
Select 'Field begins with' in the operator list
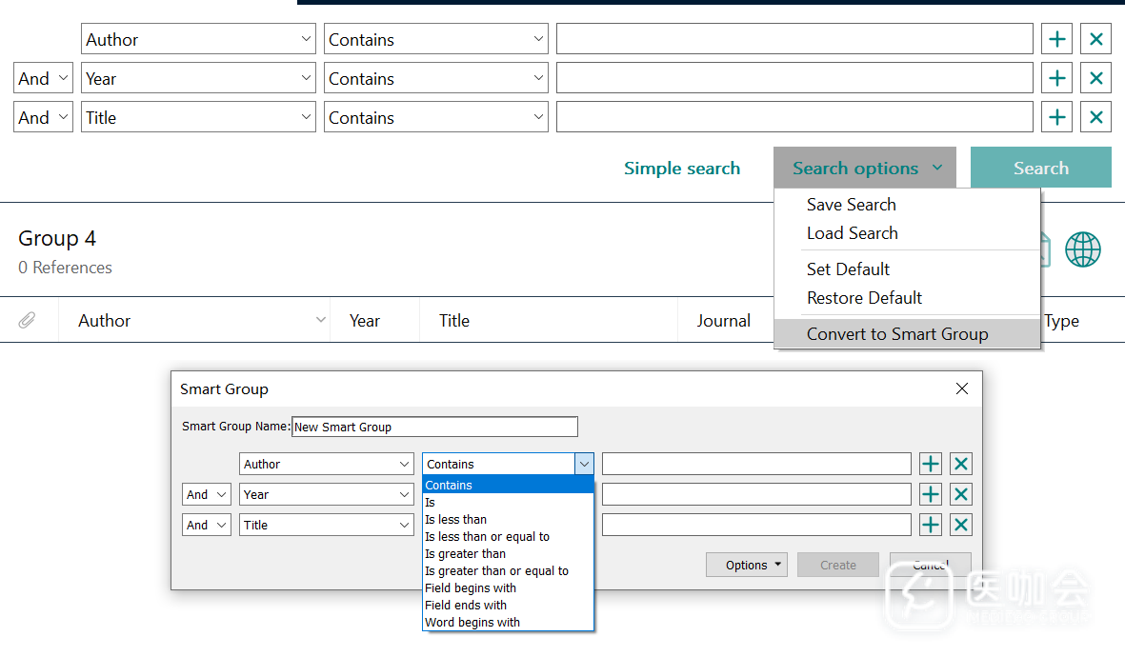[x=471, y=587]
